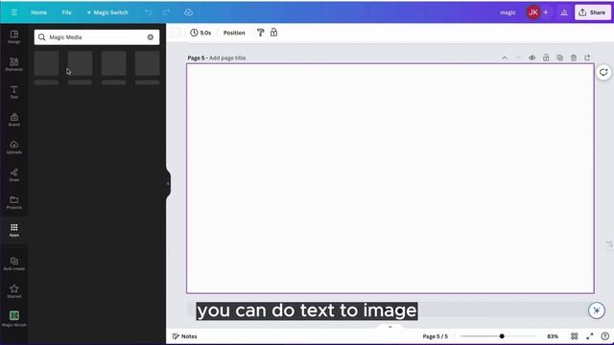Open the Starred sidebar item
This screenshot has height=345, width=614.
[x=14, y=291]
